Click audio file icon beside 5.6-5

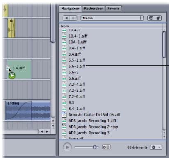coord(64,72)
